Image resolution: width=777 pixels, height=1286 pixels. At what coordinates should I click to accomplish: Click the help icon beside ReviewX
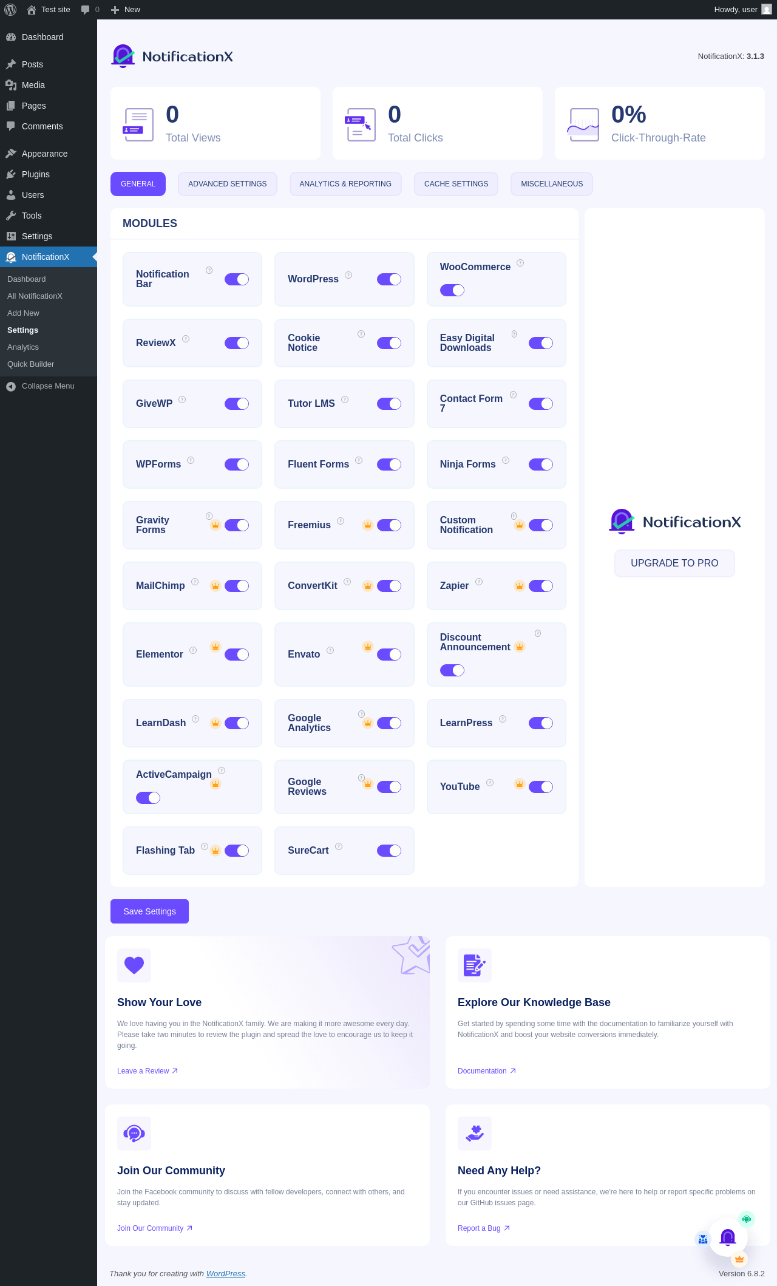(186, 339)
